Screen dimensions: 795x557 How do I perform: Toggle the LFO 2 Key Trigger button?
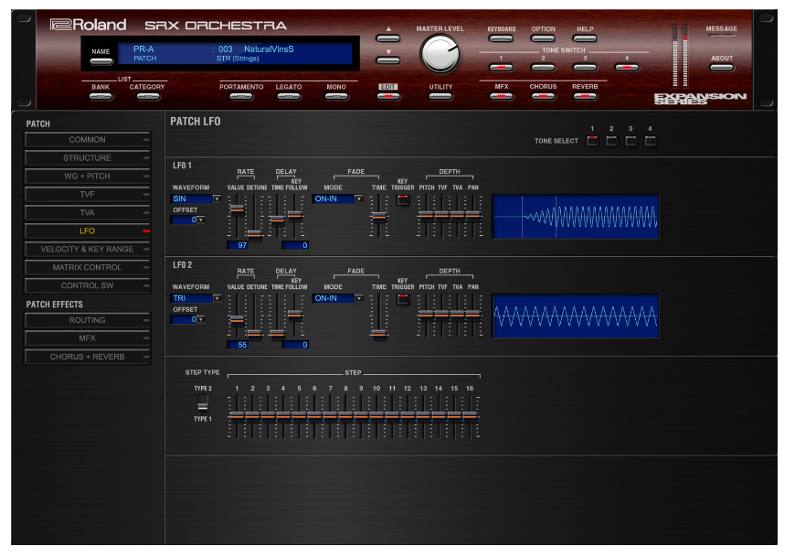403,299
